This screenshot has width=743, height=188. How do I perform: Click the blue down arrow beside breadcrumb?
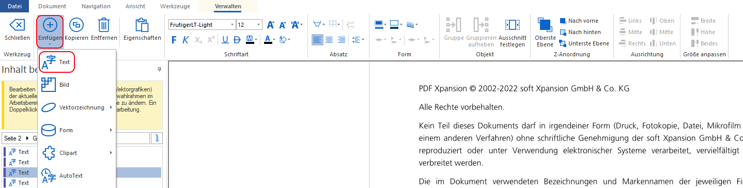(x=157, y=138)
